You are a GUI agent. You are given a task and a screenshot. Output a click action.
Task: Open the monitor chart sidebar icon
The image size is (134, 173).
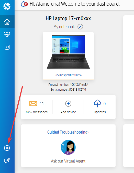click(x=7, y=47)
